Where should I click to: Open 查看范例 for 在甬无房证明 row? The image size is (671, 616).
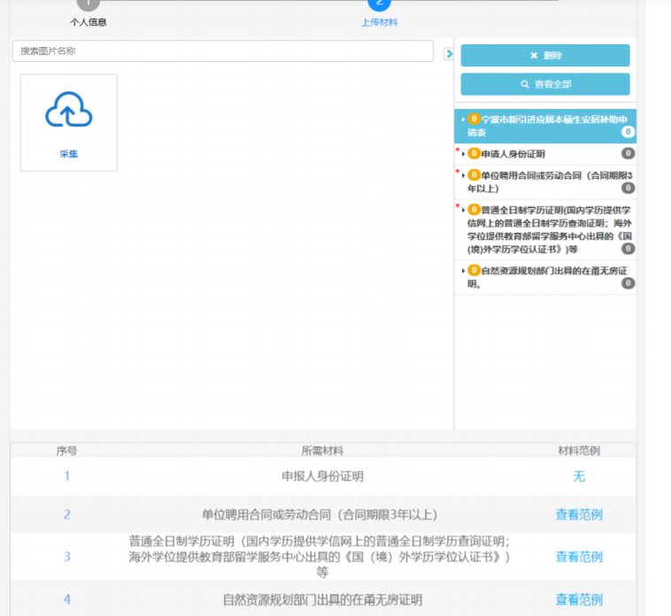tap(579, 599)
